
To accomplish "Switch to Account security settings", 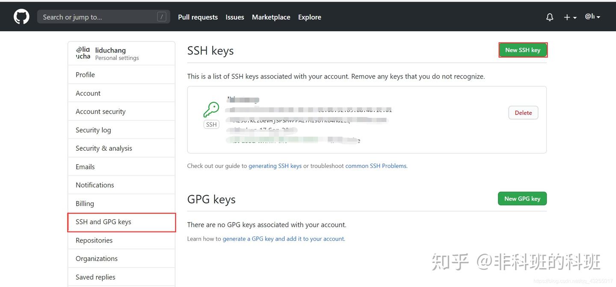I will click(101, 111).
